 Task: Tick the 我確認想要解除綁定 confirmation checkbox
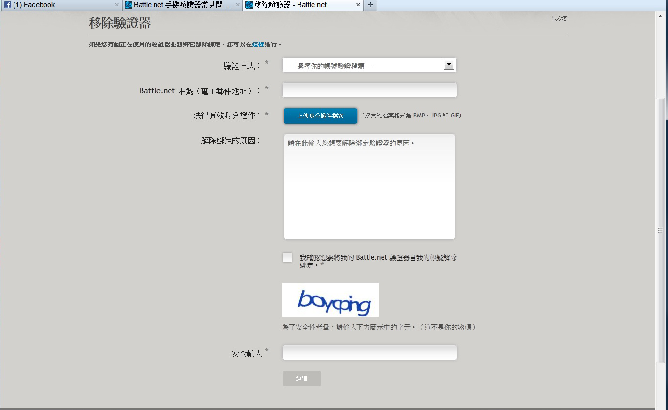287,257
